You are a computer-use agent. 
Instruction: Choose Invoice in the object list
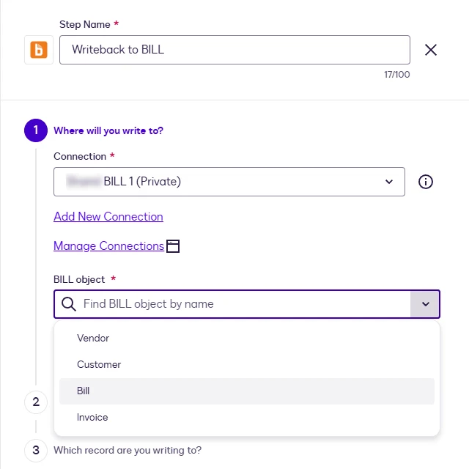[247, 417]
